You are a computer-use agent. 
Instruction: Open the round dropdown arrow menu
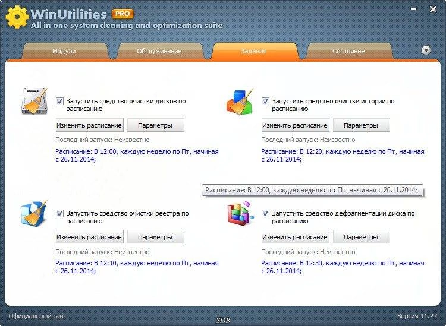pyautogui.click(x=426, y=50)
